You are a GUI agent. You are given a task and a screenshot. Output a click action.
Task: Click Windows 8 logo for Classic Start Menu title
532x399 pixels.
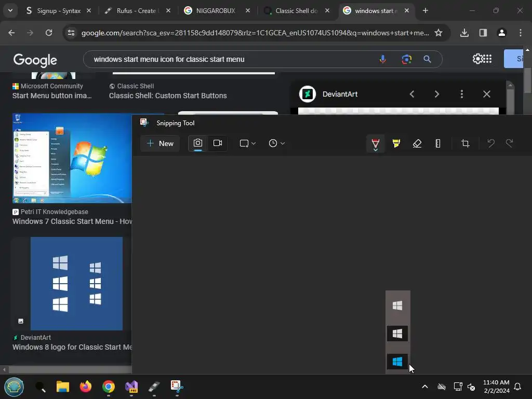(72, 347)
